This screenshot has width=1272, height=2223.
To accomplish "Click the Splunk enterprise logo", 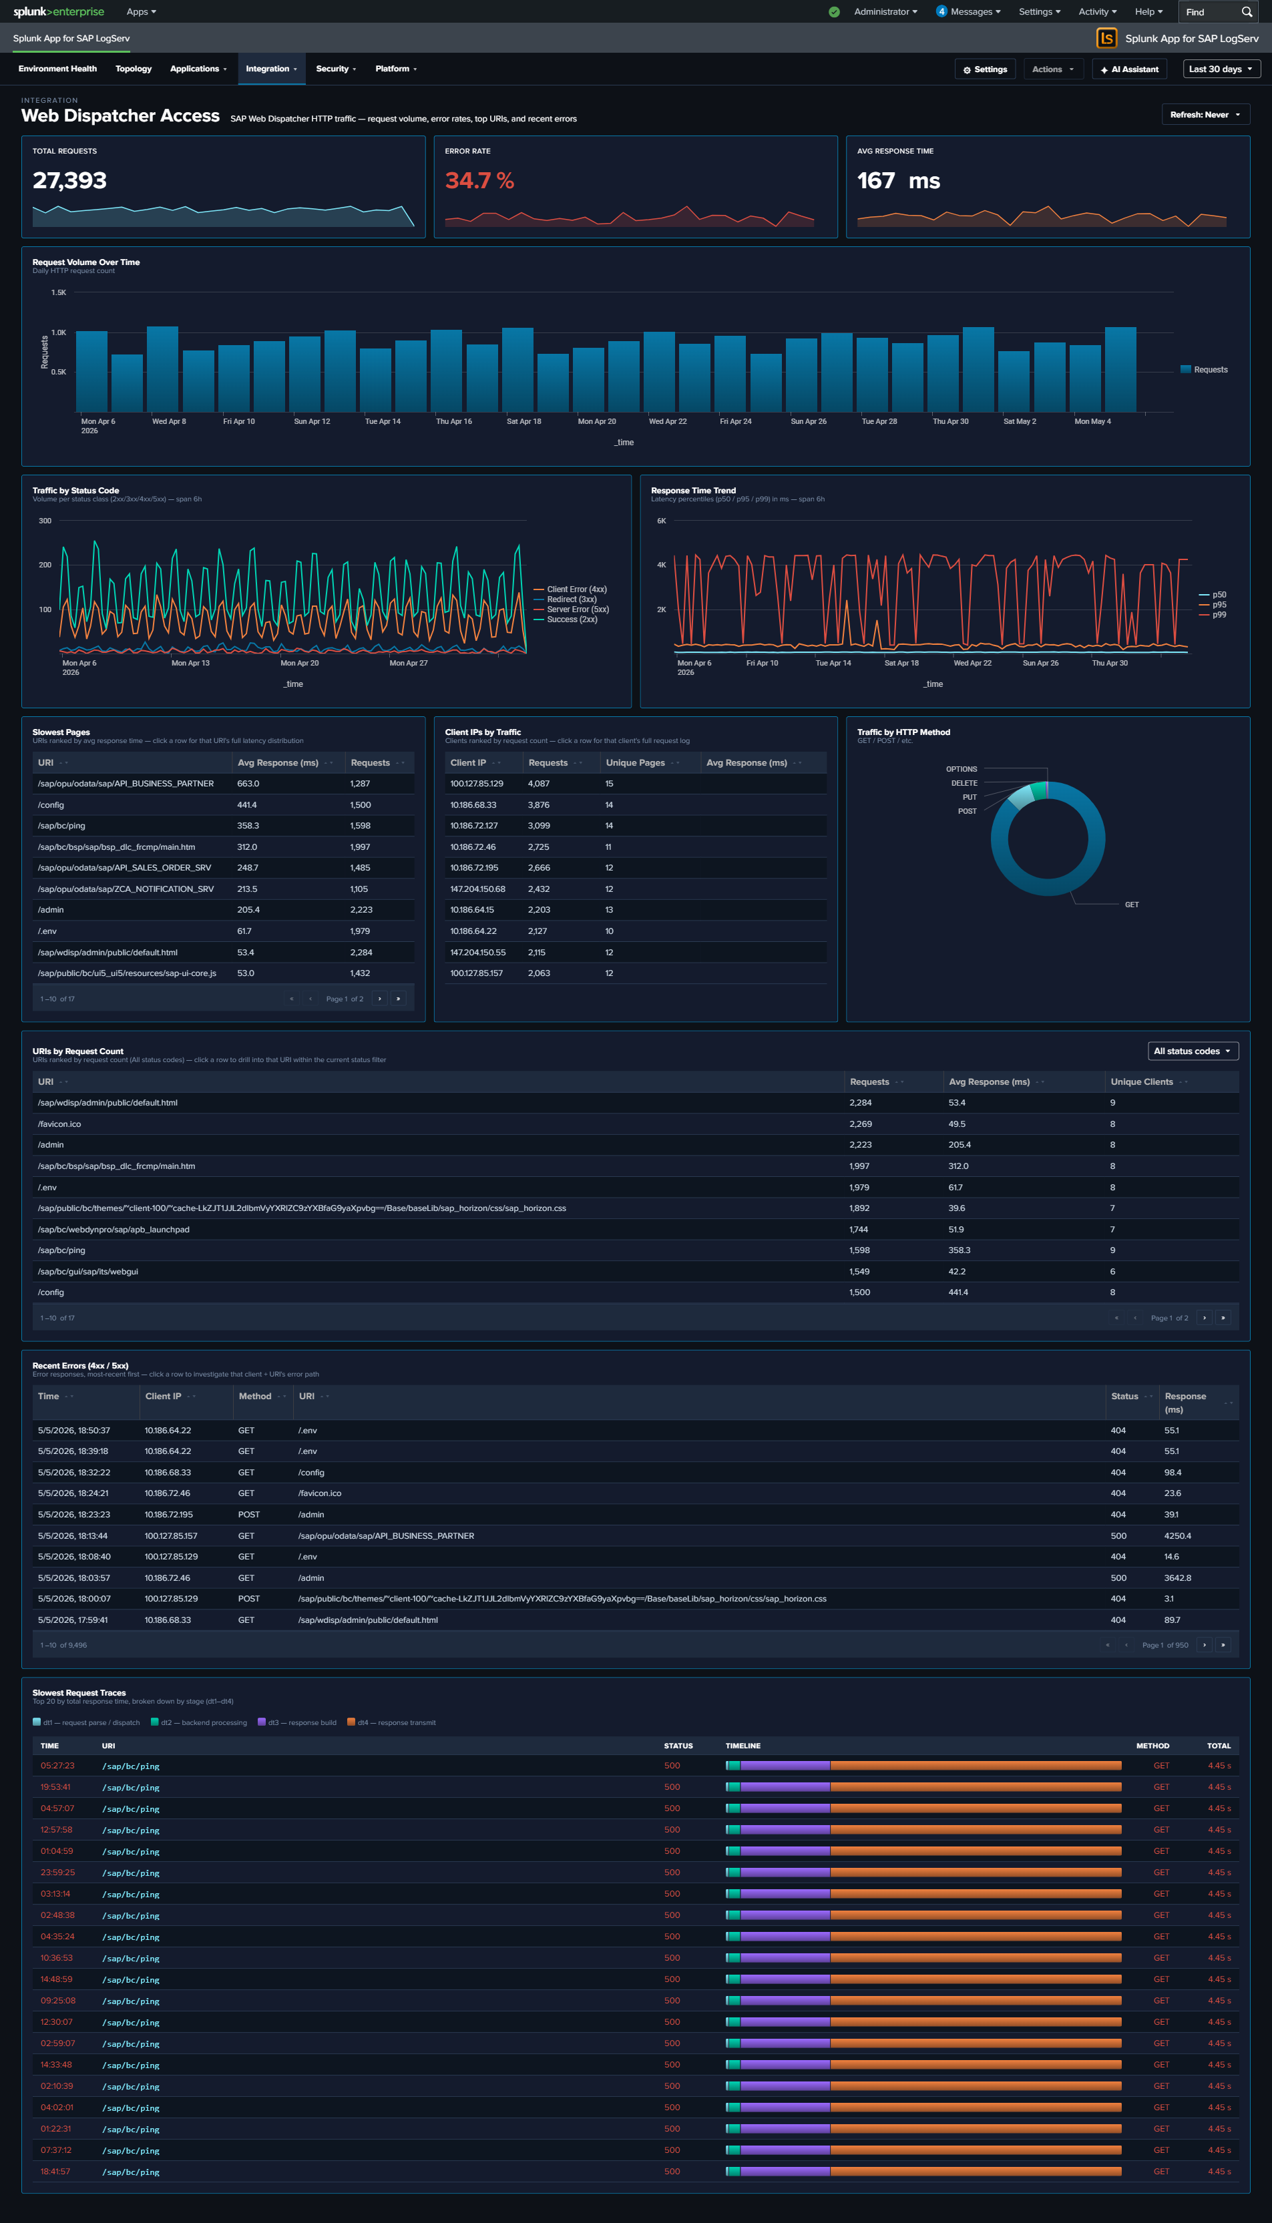I will pyautogui.click(x=59, y=11).
